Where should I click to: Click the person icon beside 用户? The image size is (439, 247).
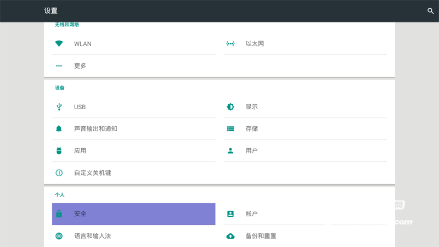tap(230, 150)
